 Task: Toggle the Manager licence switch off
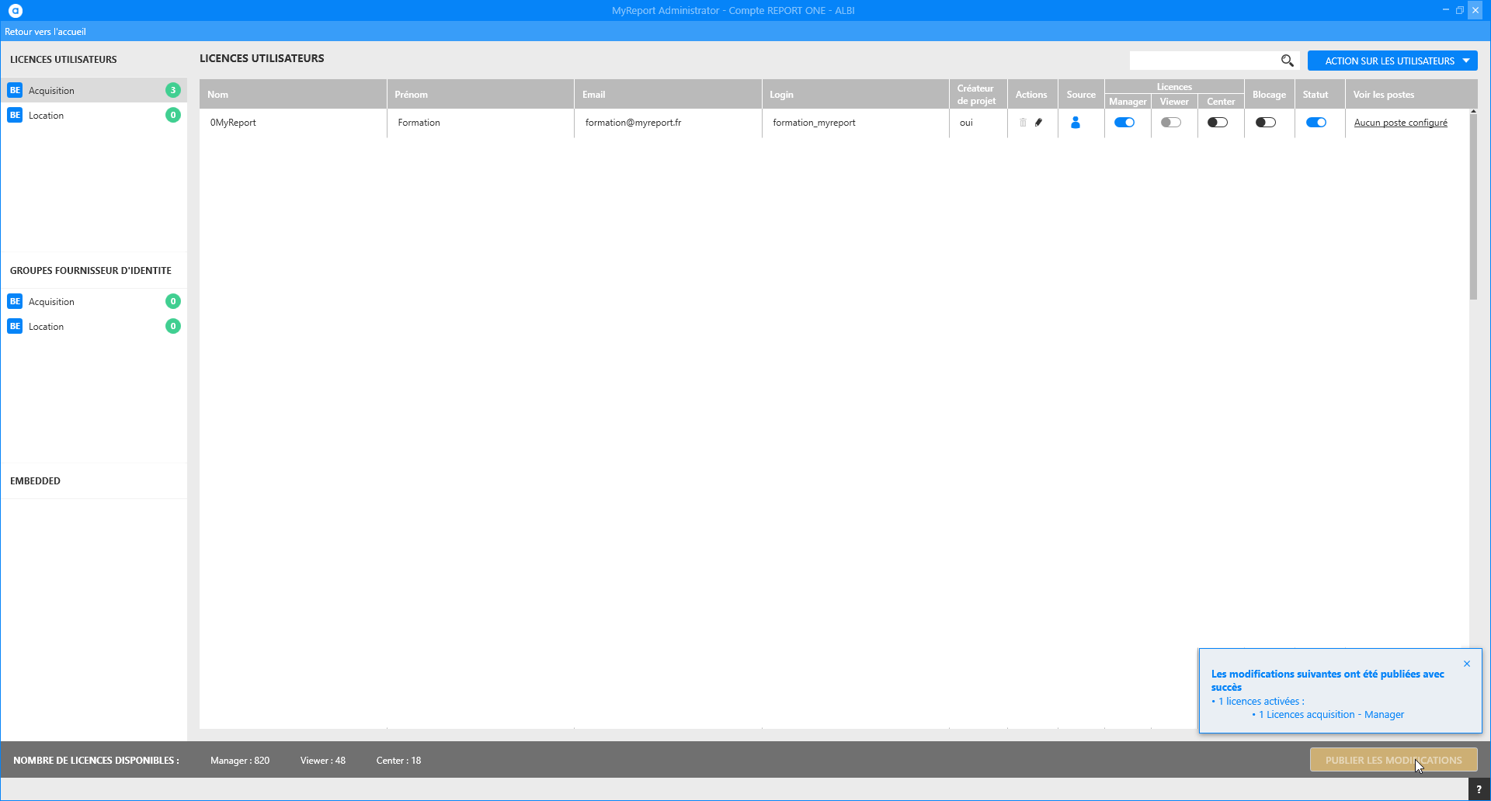click(1124, 123)
